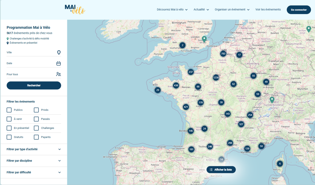Click the 2 events cluster in southern England
The image size is (315, 185).
[x=182, y=45]
